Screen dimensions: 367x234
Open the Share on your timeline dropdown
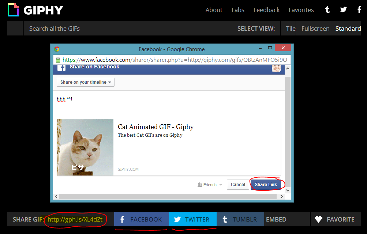[x=86, y=82]
